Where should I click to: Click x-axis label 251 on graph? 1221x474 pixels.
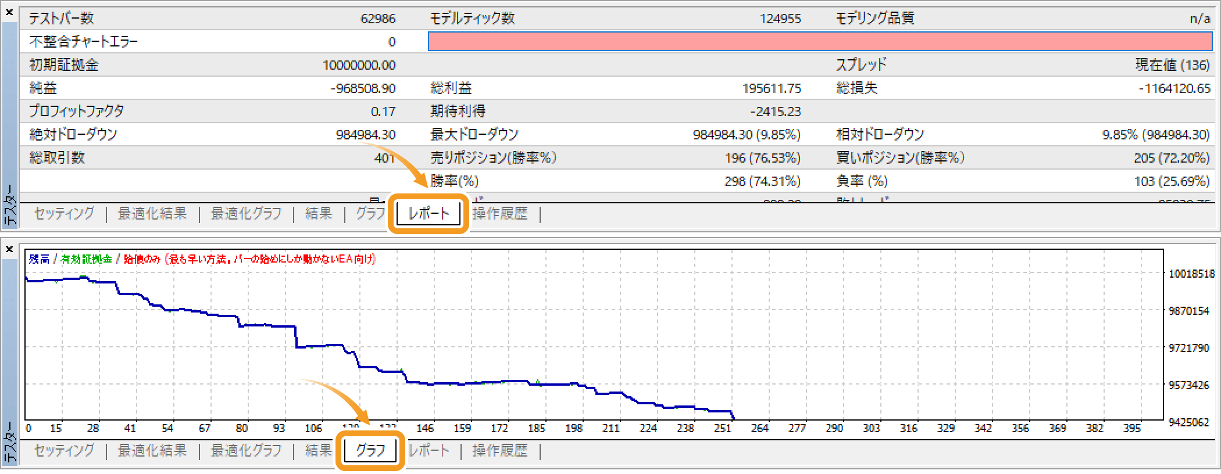click(723, 428)
